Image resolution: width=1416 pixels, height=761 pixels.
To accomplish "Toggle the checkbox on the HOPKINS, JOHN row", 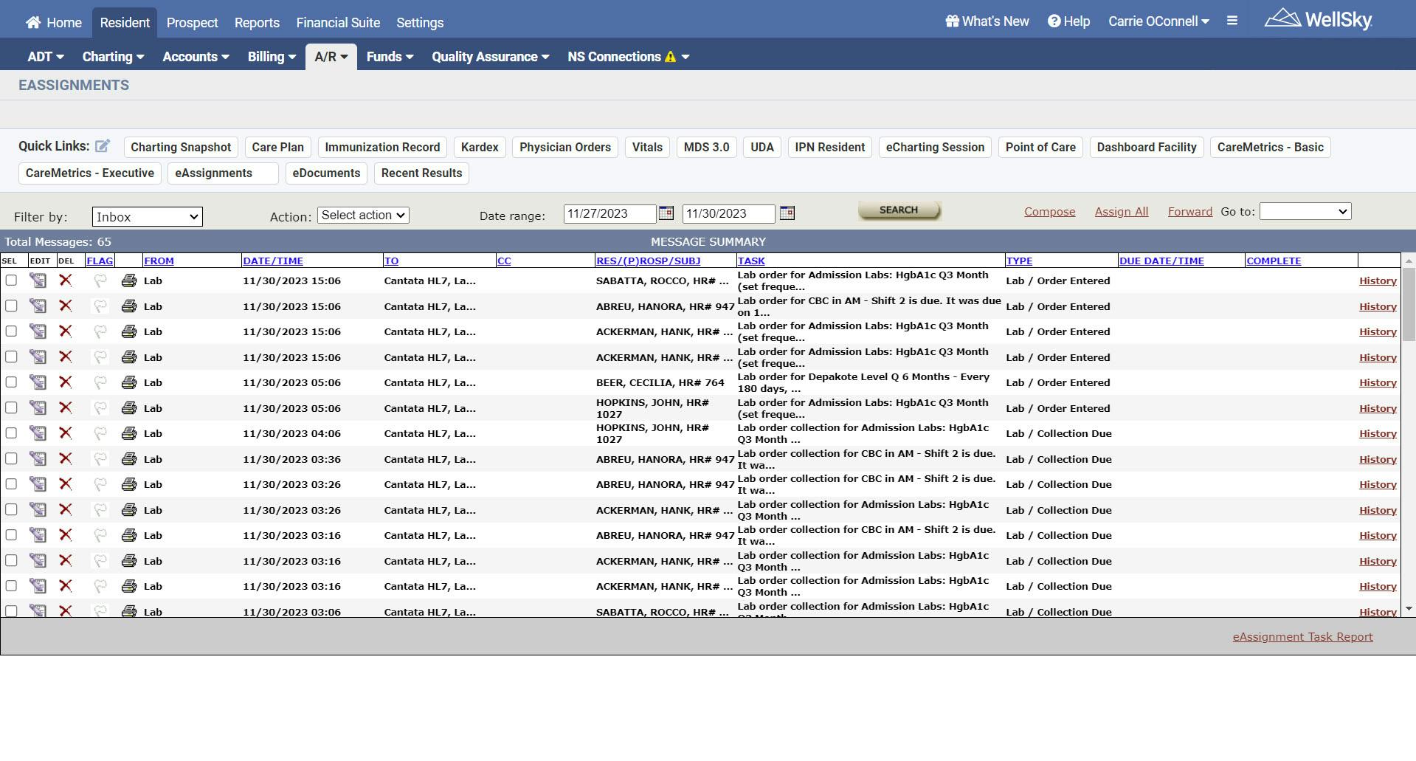I will click(x=11, y=407).
